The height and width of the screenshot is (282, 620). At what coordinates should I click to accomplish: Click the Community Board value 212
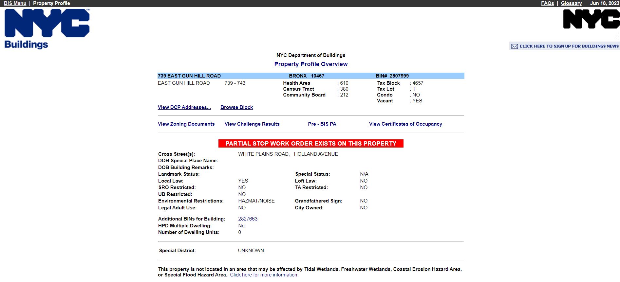[344, 95]
